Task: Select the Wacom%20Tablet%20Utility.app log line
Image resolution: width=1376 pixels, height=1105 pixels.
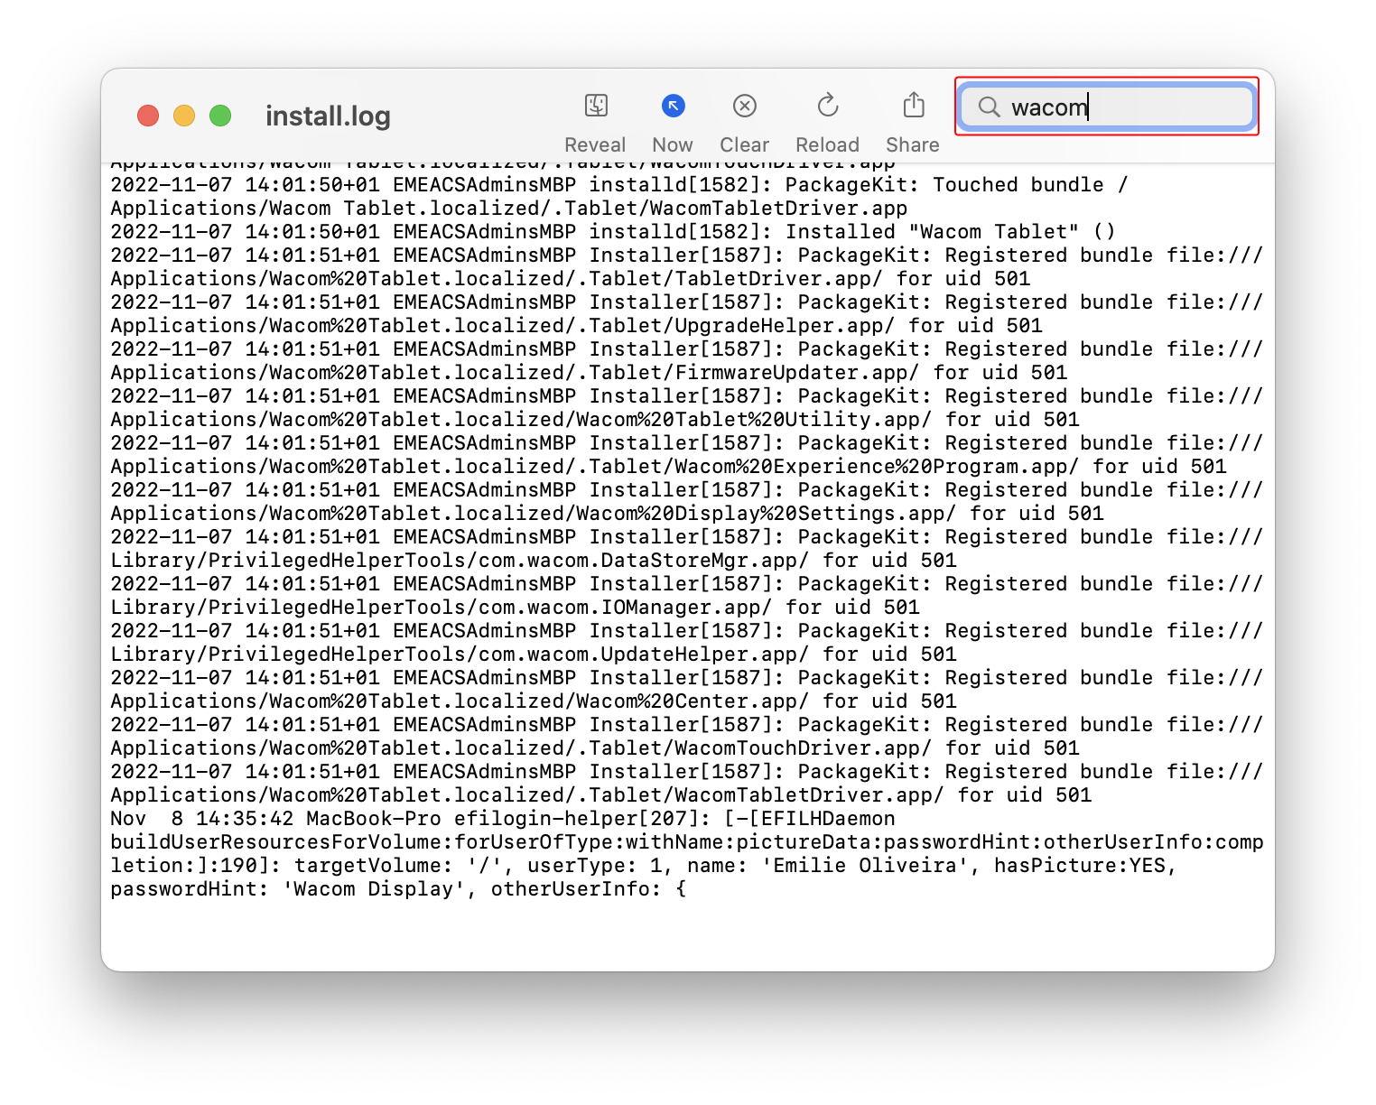Action: coord(594,420)
